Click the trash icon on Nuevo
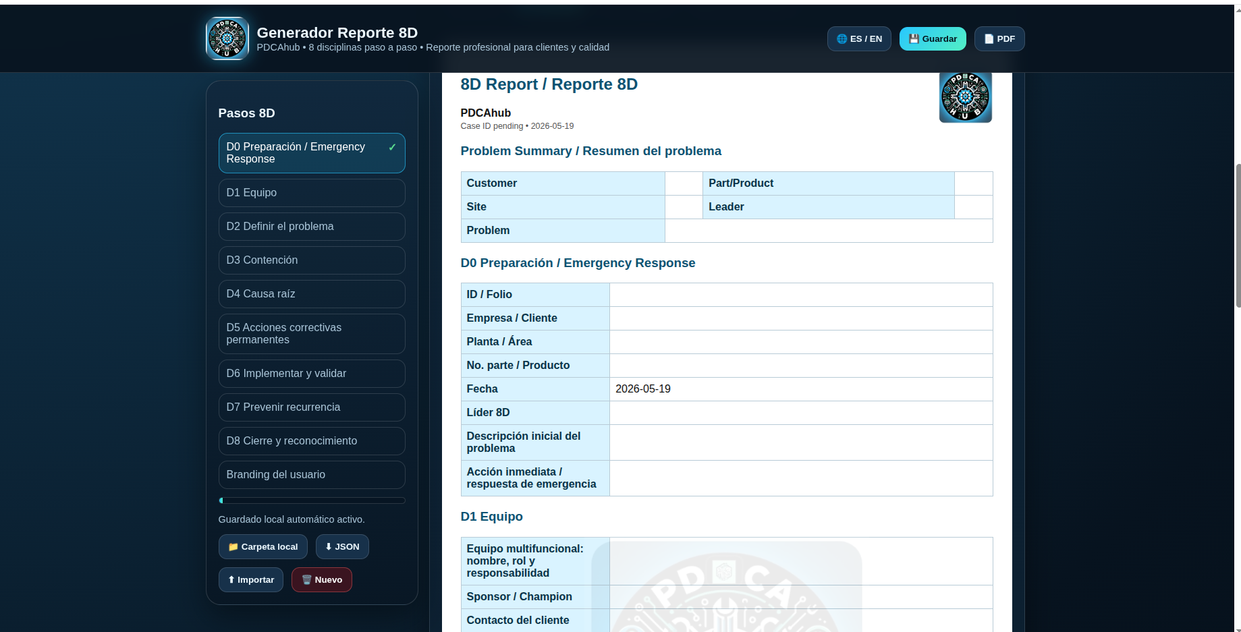The height and width of the screenshot is (632, 1241). click(306, 580)
